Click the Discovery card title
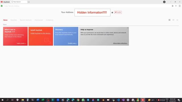The height and width of the screenshot is (102, 182). (59, 29)
